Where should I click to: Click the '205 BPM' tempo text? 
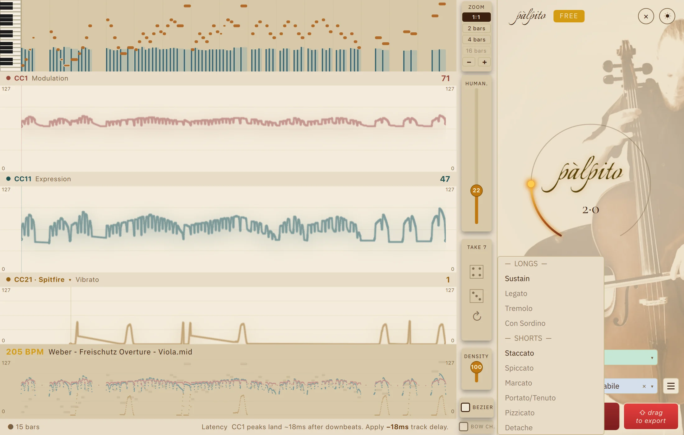pos(25,352)
